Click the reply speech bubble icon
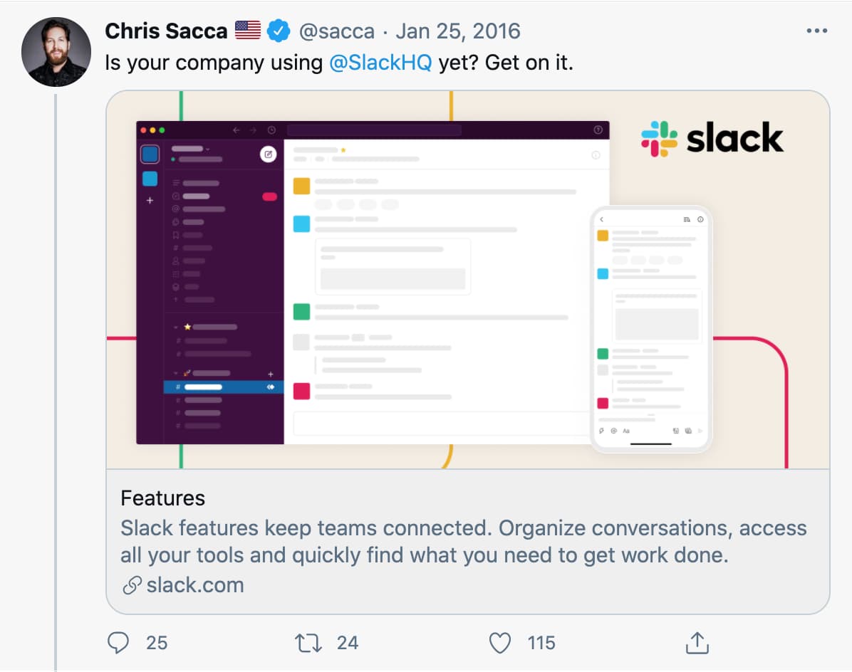The height and width of the screenshot is (672, 852). click(x=118, y=643)
